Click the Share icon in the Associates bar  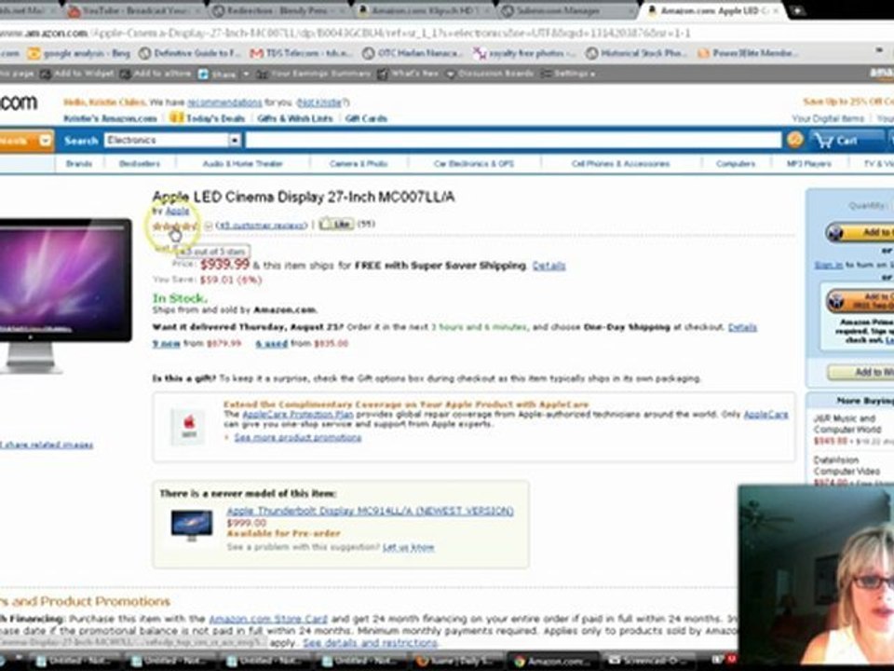point(219,74)
